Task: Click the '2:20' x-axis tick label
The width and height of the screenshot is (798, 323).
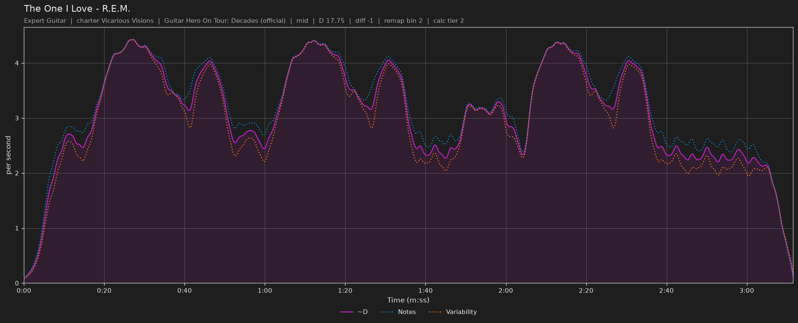Action: pyautogui.click(x=586, y=290)
